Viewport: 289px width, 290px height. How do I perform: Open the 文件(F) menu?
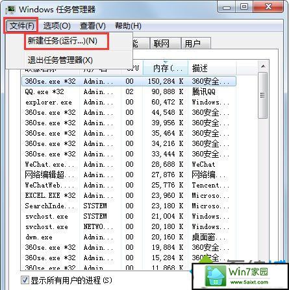(21, 26)
